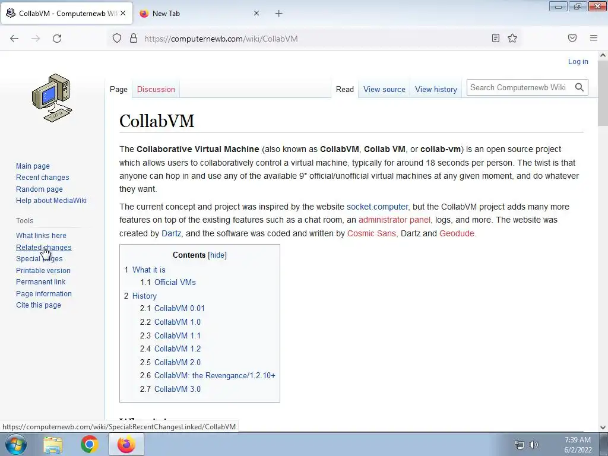This screenshot has height=456, width=608.
Task: Click the Geodude link
Action: click(457, 233)
